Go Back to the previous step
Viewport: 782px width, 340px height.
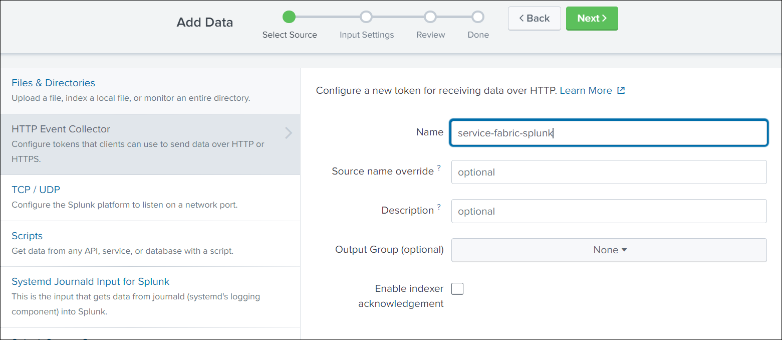tap(534, 18)
